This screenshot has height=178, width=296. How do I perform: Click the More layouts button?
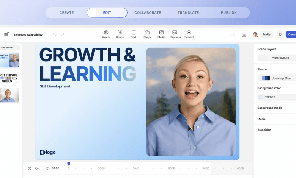coord(280,58)
